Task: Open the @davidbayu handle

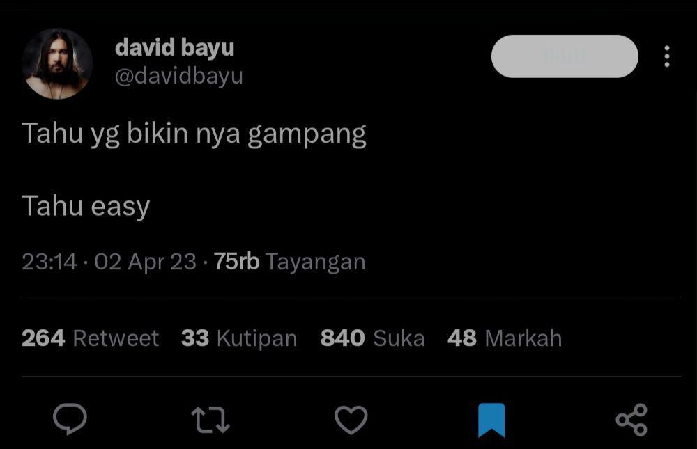Action: click(x=178, y=76)
